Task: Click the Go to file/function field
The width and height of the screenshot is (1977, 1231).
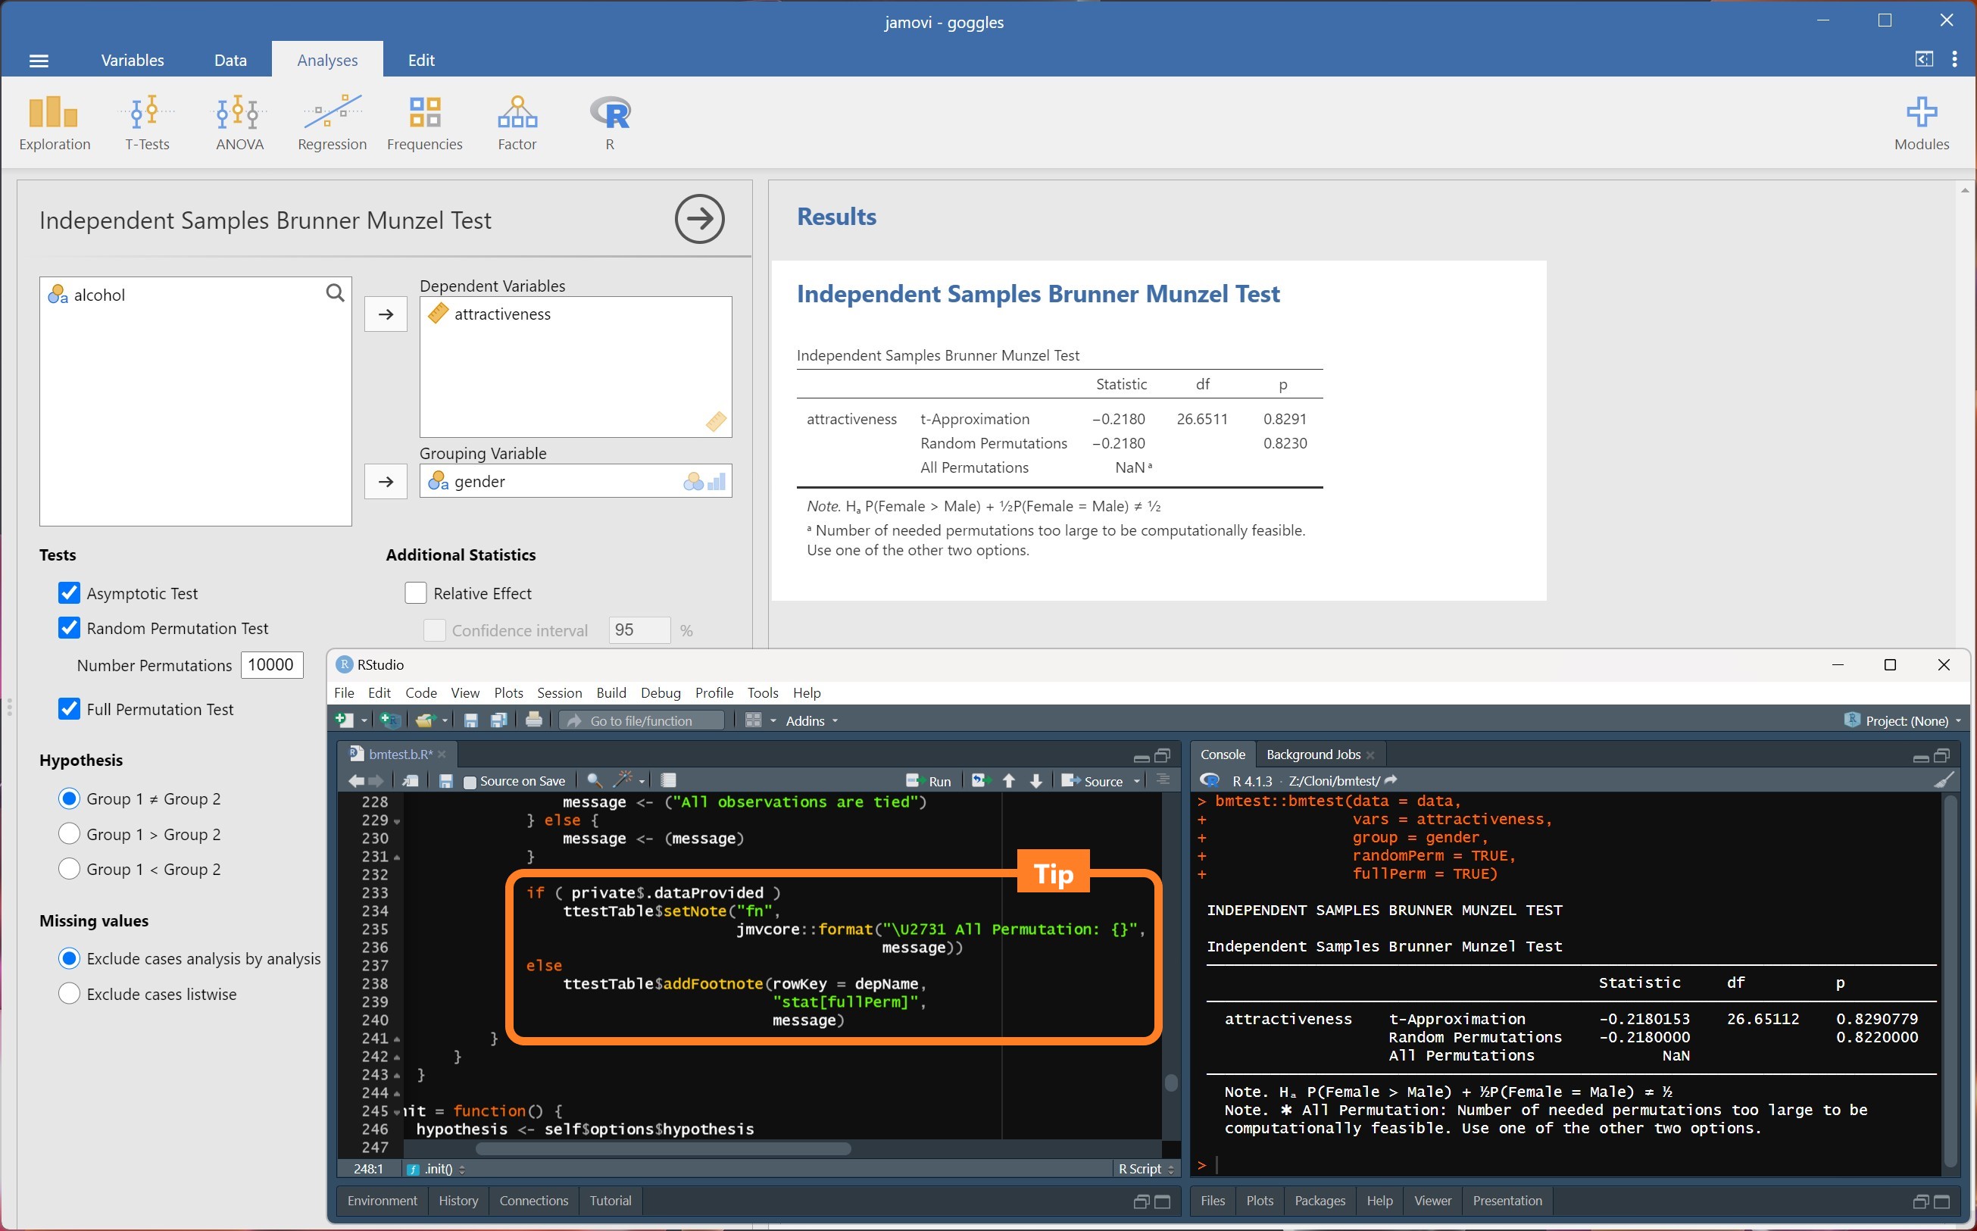Action: pos(642,720)
